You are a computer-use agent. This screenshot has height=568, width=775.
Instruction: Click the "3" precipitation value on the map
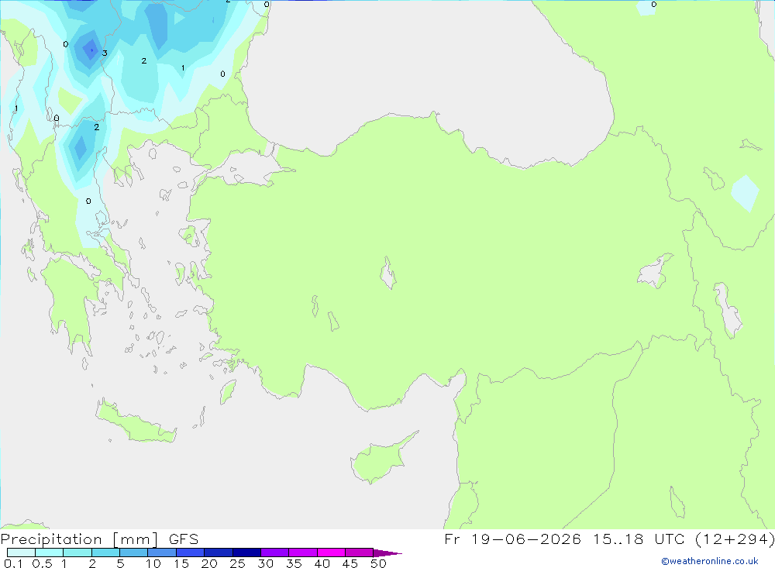(105, 53)
